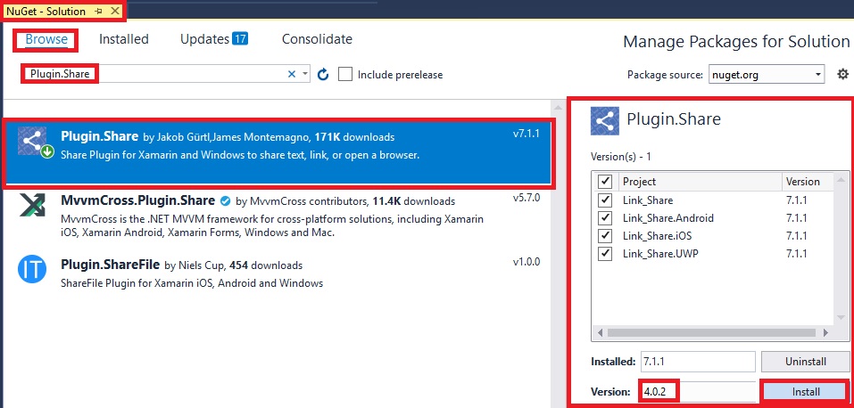Click the v5.7.0 version label

point(526,198)
